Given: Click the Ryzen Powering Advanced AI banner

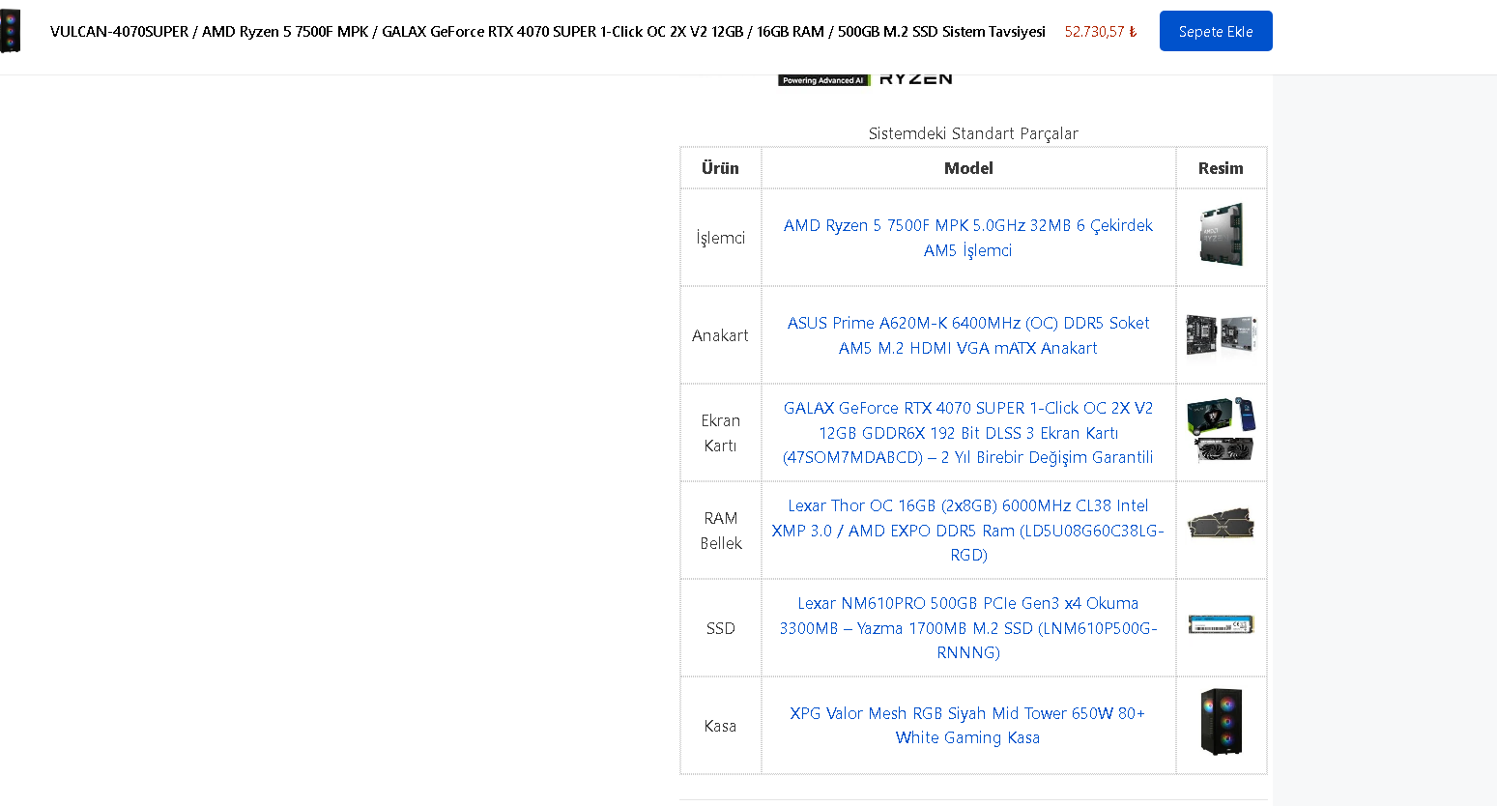Looking at the screenshot, I should pos(866,80).
